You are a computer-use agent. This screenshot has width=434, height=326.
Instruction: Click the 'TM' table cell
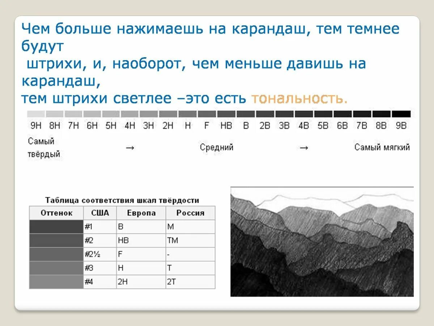[x=190, y=241]
